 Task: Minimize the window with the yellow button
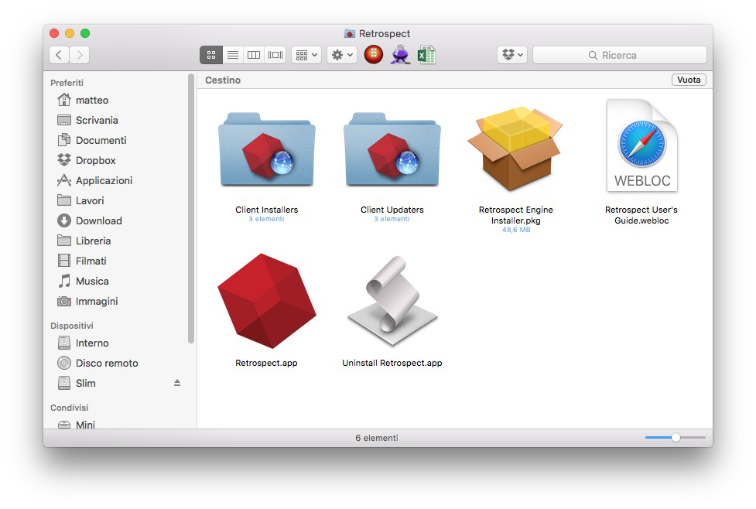[x=70, y=33]
